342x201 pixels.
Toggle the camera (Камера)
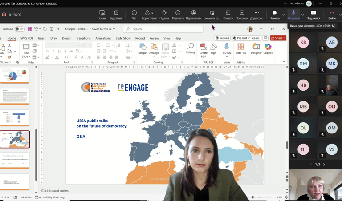275,15
